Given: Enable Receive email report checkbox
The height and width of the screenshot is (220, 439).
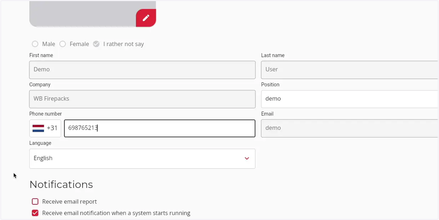Looking at the screenshot, I should pos(35,202).
